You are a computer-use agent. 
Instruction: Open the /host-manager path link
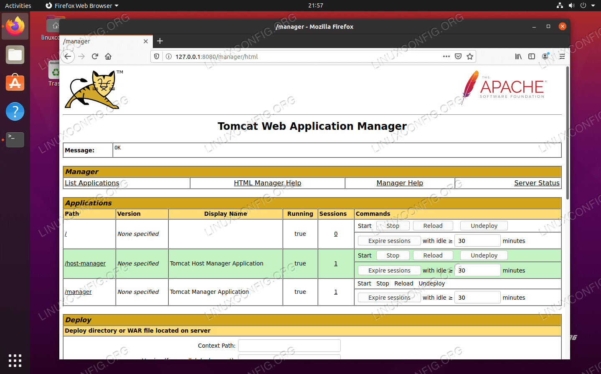(85, 263)
